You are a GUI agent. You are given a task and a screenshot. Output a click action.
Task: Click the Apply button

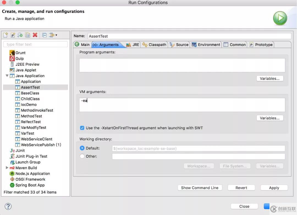pos(274,188)
